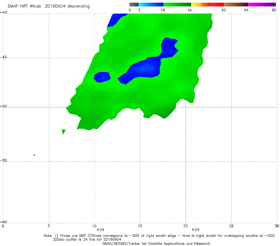Click the longitude axis label '10'
The image size is (280, 246).
pos(94,226)
